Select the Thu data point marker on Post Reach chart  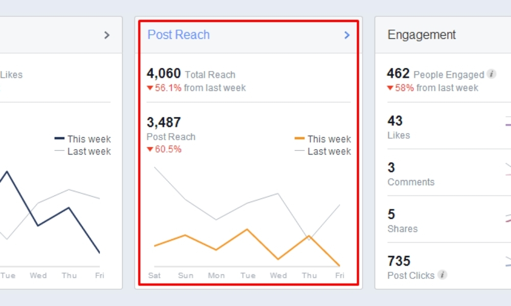click(309, 238)
